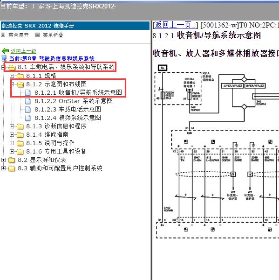This screenshot has height=280, width=279.
Task: Click the 菜单展开 list icon
Action: (3, 35)
